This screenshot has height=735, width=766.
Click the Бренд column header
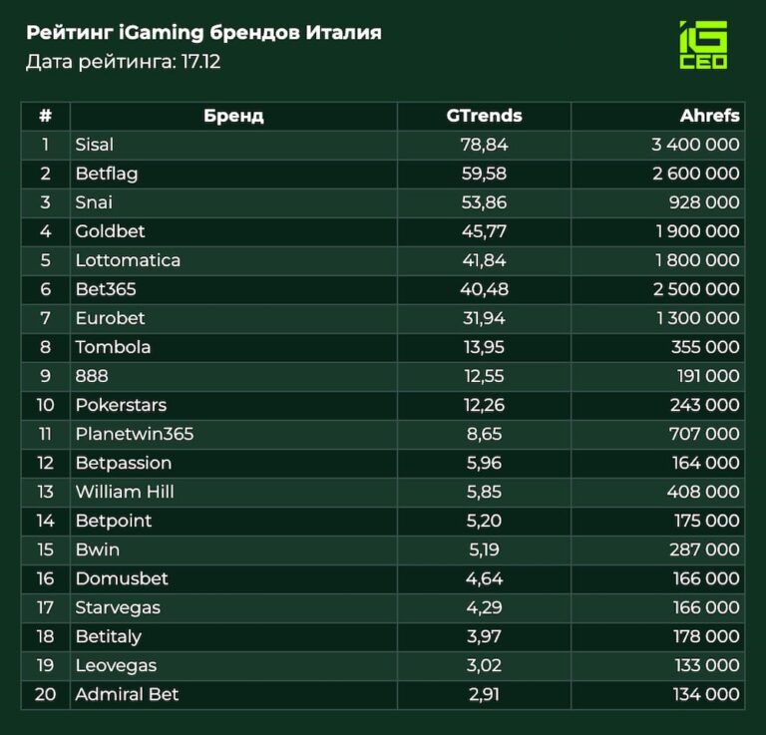tap(233, 116)
